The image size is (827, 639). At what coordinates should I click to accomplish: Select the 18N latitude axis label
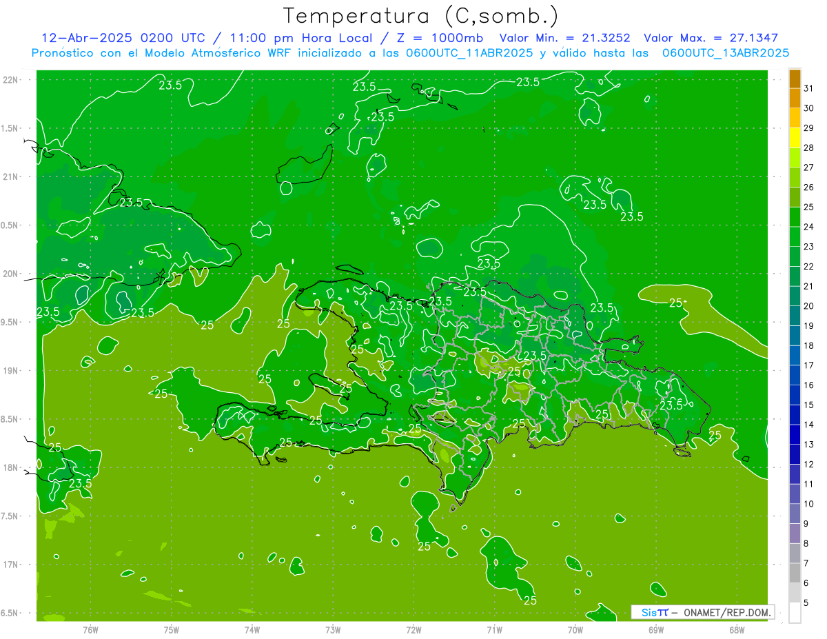[x=10, y=468]
